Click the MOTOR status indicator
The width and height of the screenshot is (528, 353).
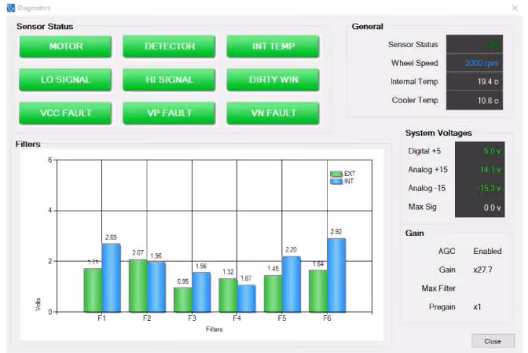pos(65,46)
